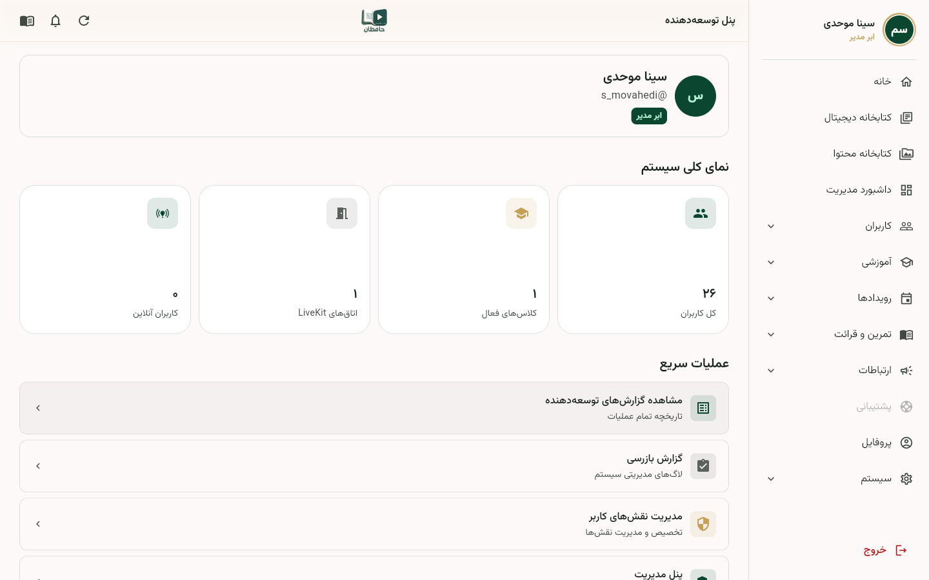Viewport: 929px width, 580px height.
Task: Click the سیستم gear icon
Action: click(x=906, y=479)
